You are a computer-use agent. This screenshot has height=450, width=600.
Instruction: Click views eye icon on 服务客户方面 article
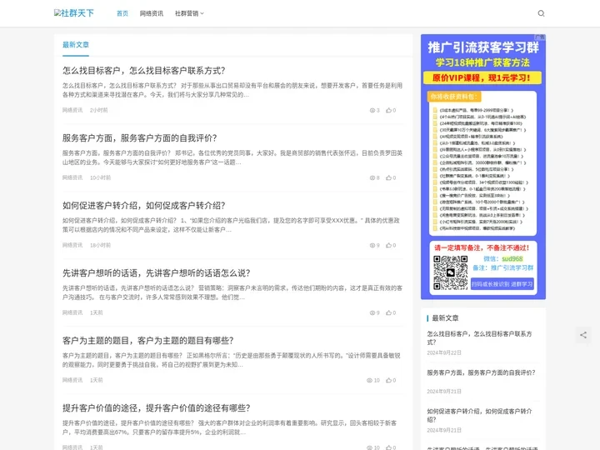[372, 177]
